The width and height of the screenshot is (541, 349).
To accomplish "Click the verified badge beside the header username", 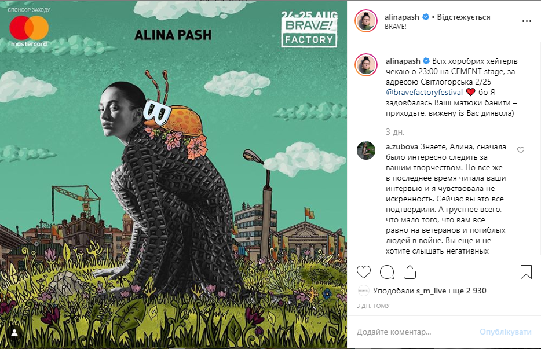I will click(x=426, y=17).
